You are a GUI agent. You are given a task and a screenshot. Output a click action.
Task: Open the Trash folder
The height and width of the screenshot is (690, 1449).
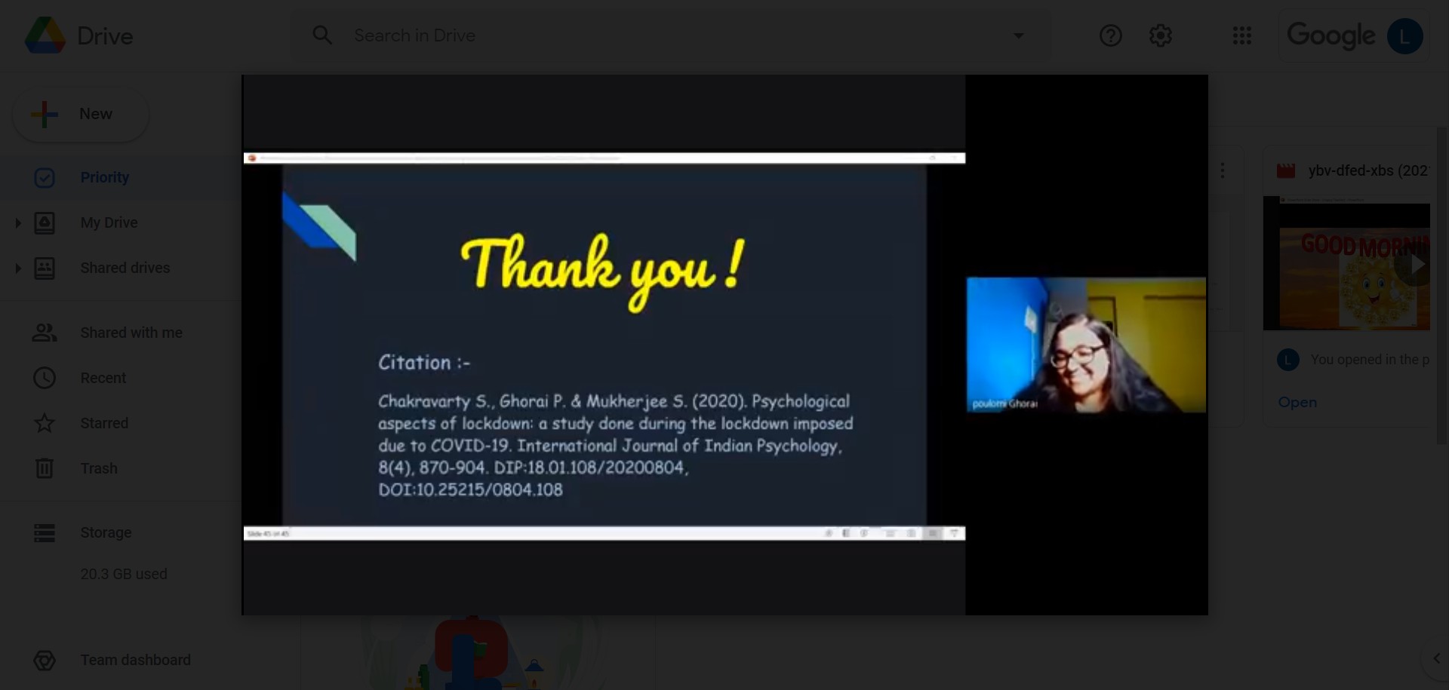pyautogui.click(x=99, y=468)
